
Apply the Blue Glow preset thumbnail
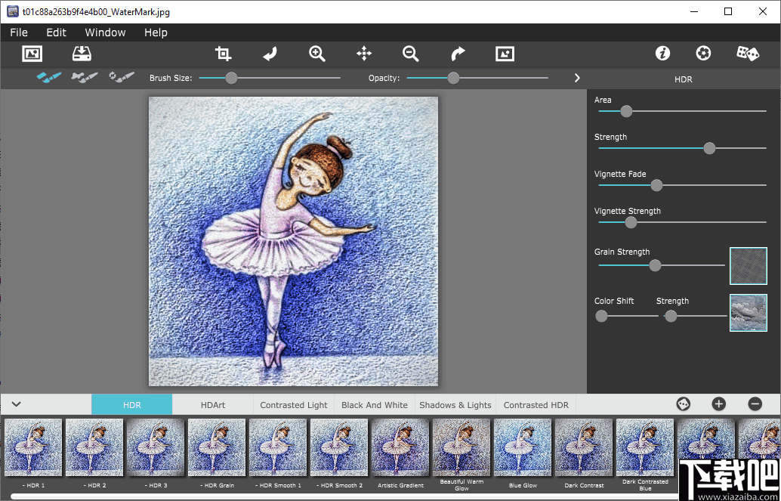522,447
